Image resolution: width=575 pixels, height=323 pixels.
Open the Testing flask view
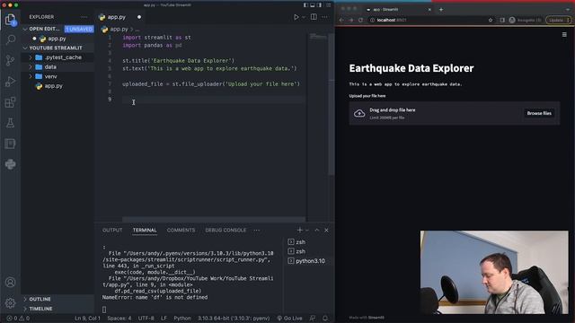pos(10,123)
